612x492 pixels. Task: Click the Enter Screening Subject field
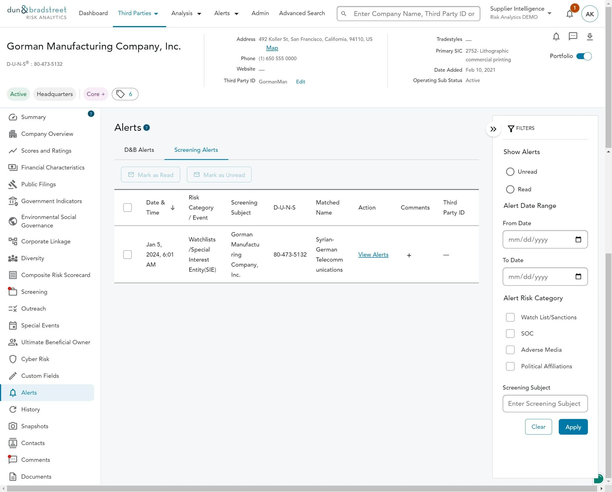coord(545,404)
